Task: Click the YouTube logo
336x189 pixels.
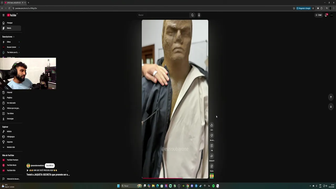Action: click(12, 15)
